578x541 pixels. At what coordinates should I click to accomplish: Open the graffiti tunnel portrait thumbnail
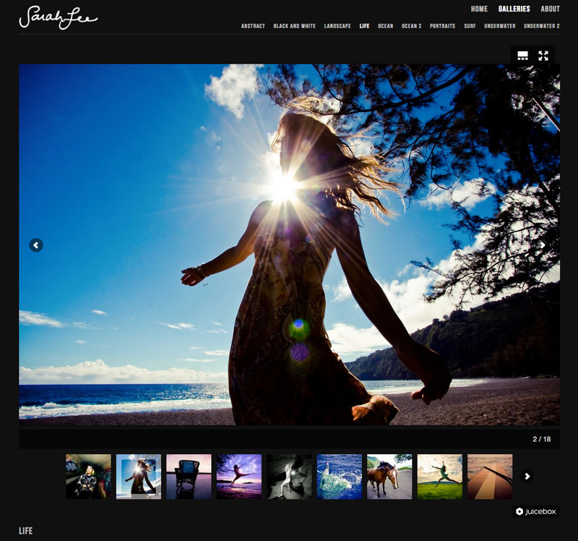(x=88, y=477)
